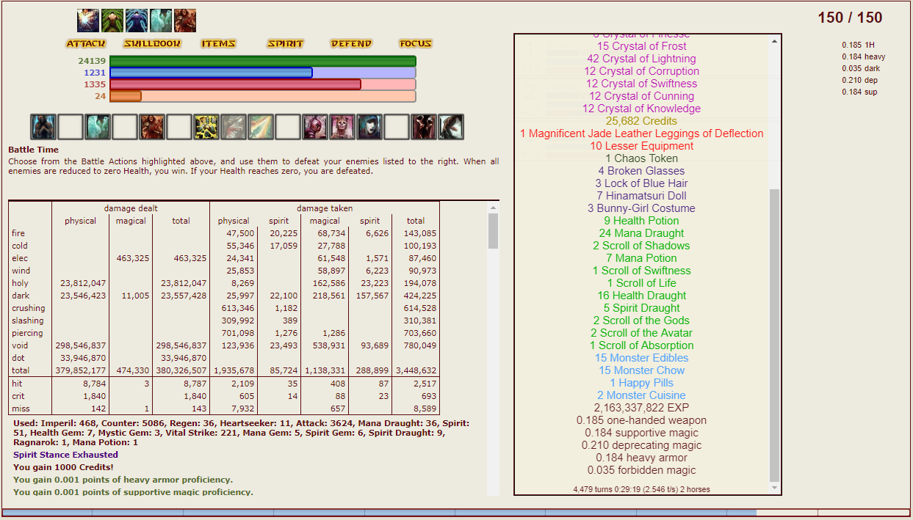Open the Items menu
Screen dimensions: 913x520
point(218,44)
